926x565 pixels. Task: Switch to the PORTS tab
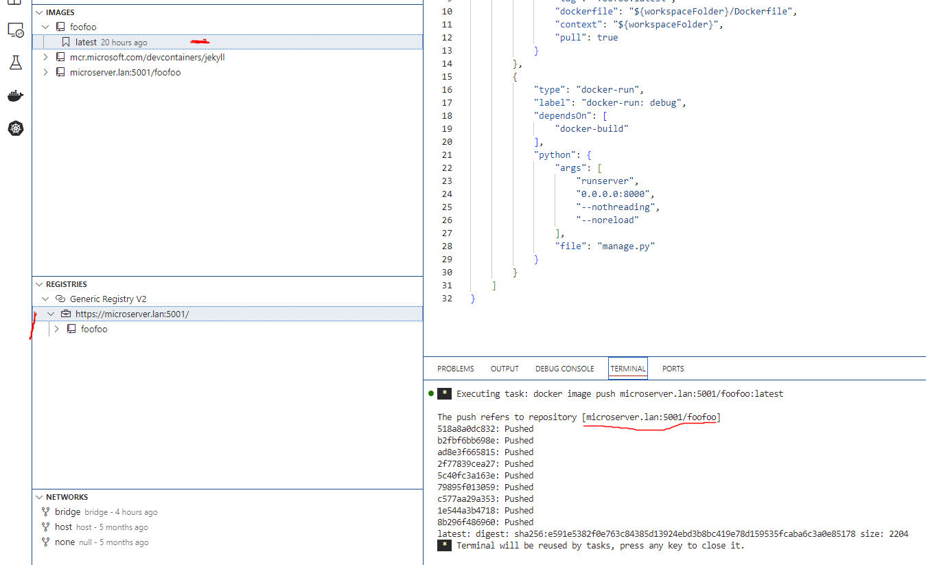pyautogui.click(x=673, y=369)
